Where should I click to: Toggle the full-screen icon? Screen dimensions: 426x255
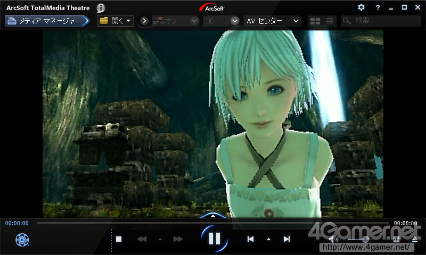396,239
